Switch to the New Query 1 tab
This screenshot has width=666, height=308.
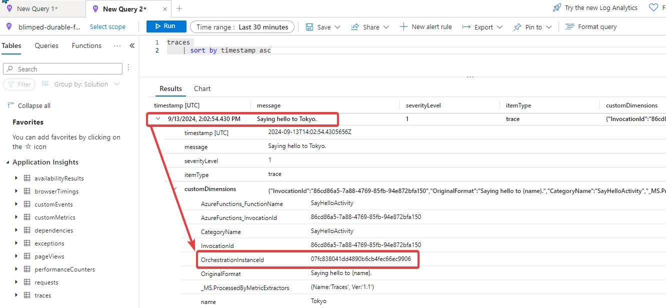(37, 8)
